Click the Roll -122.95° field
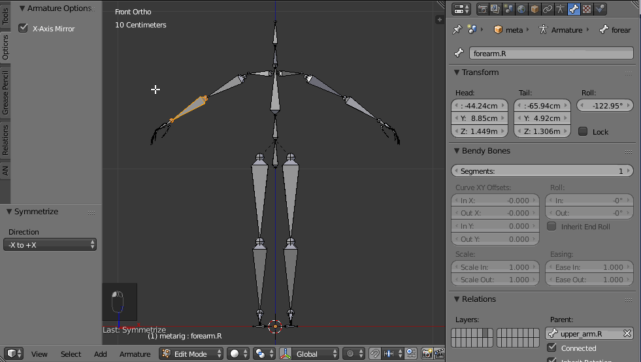641x362 pixels. click(604, 105)
